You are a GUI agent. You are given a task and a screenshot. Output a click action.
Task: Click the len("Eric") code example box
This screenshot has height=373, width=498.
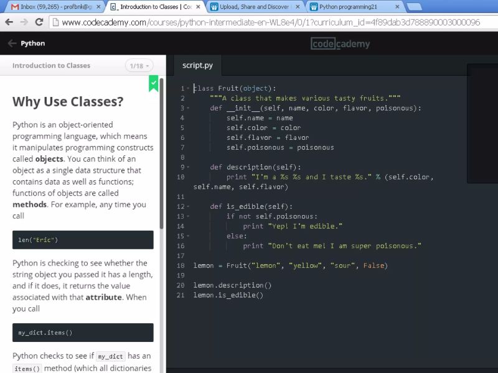pos(82,240)
